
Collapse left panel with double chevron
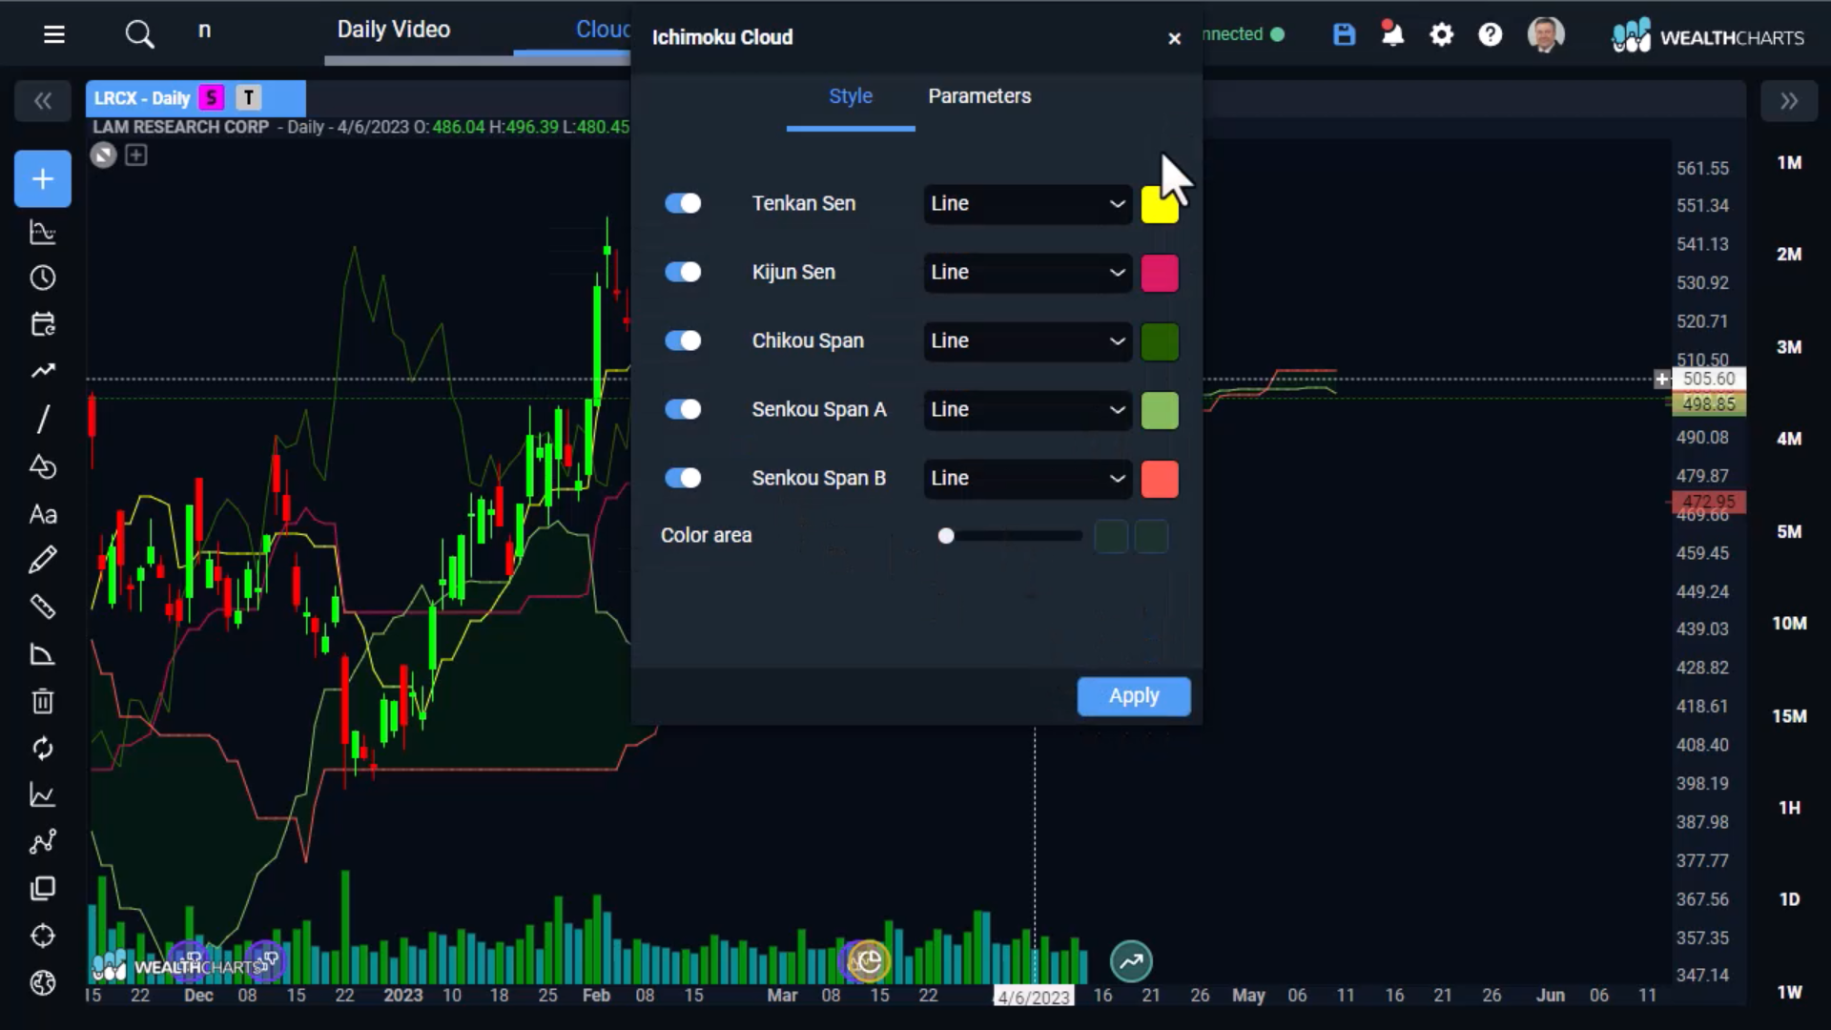pyautogui.click(x=43, y=101)
